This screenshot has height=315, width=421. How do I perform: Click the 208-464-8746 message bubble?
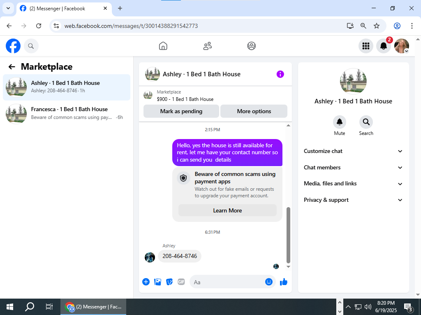click(180, 256)
